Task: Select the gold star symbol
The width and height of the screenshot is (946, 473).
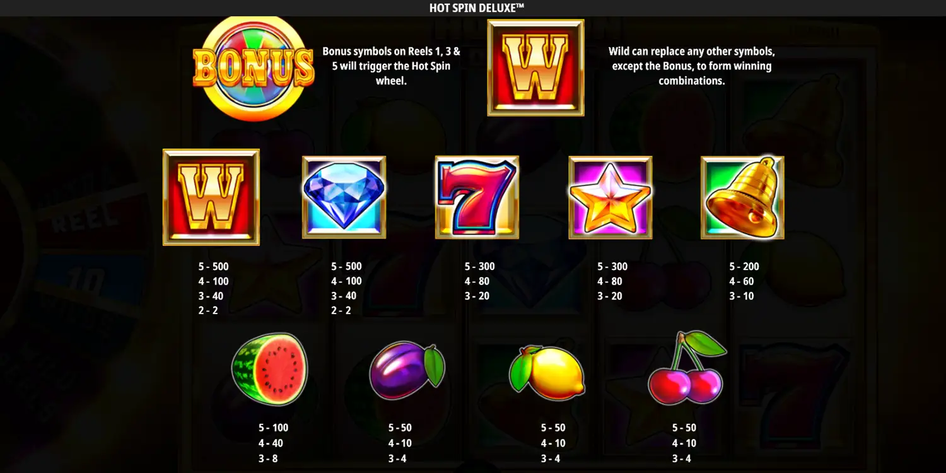Action: coord(610,197)
